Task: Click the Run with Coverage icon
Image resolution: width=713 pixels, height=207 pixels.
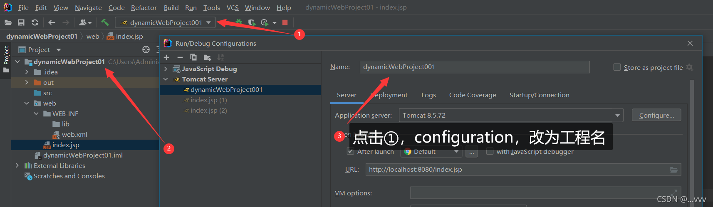Action: [x=251, y=22]
